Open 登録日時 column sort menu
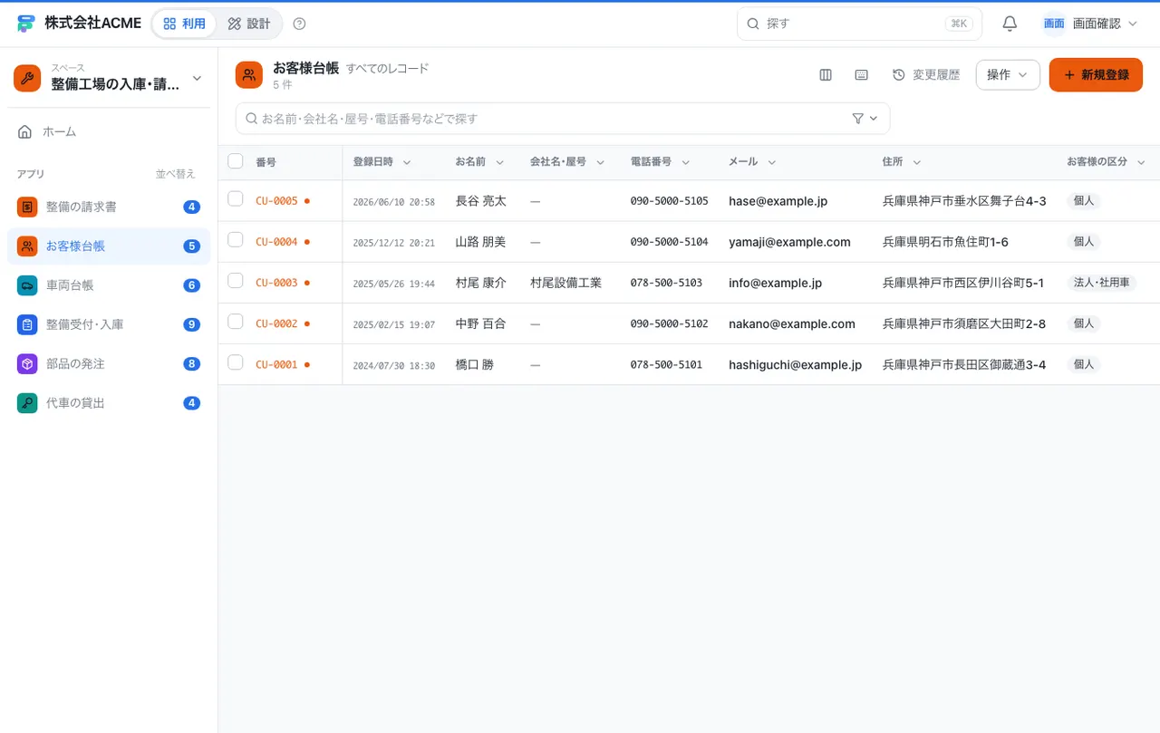Image resolution: width=1160 pixels, height=733 pixels. 407,162
